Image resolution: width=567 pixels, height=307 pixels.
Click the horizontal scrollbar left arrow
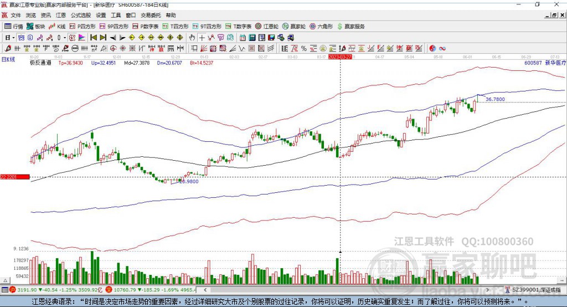tap(205, 290)
